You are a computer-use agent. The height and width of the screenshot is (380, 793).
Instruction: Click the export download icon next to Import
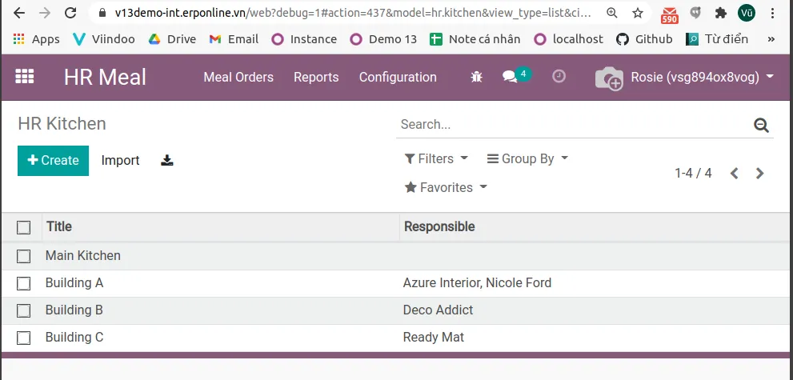tap(167, 161)
